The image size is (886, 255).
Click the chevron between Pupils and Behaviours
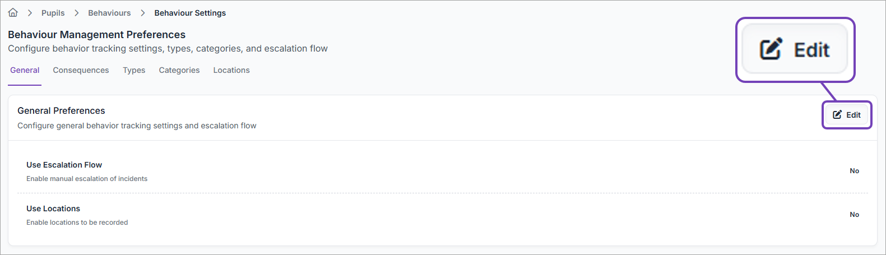click(76, 13)
